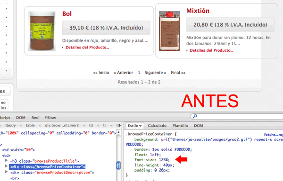Viewport: 283px width, 181px height.
Task: Go to the «« Inicio pagination link
Action: pyautogui.click(x=101, y=73)
